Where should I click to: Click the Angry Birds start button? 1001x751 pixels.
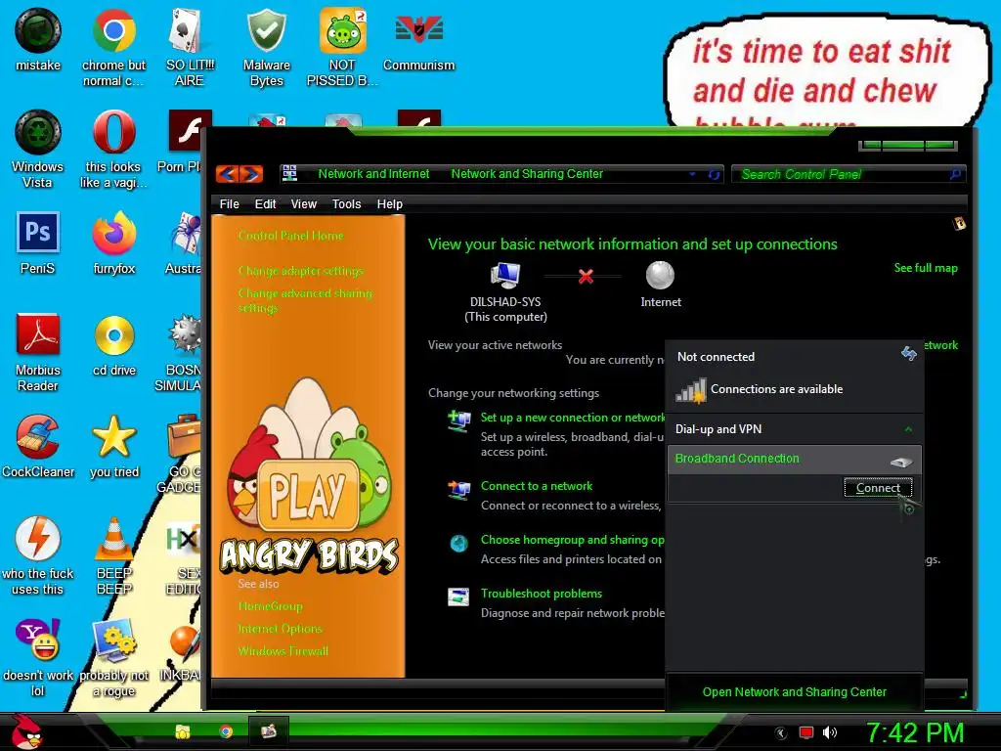26,731
